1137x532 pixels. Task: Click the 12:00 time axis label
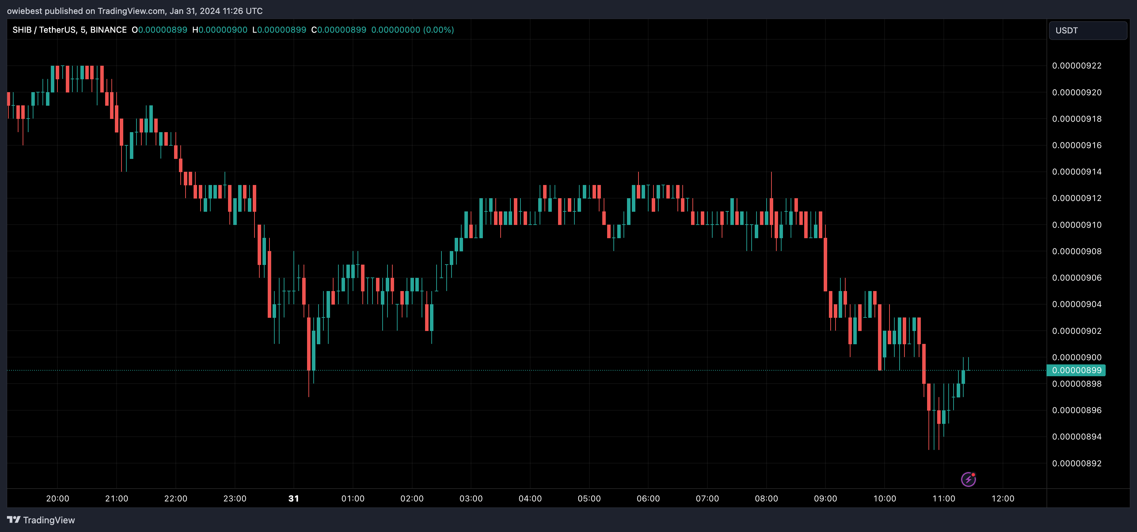[x=1003, y=499]
